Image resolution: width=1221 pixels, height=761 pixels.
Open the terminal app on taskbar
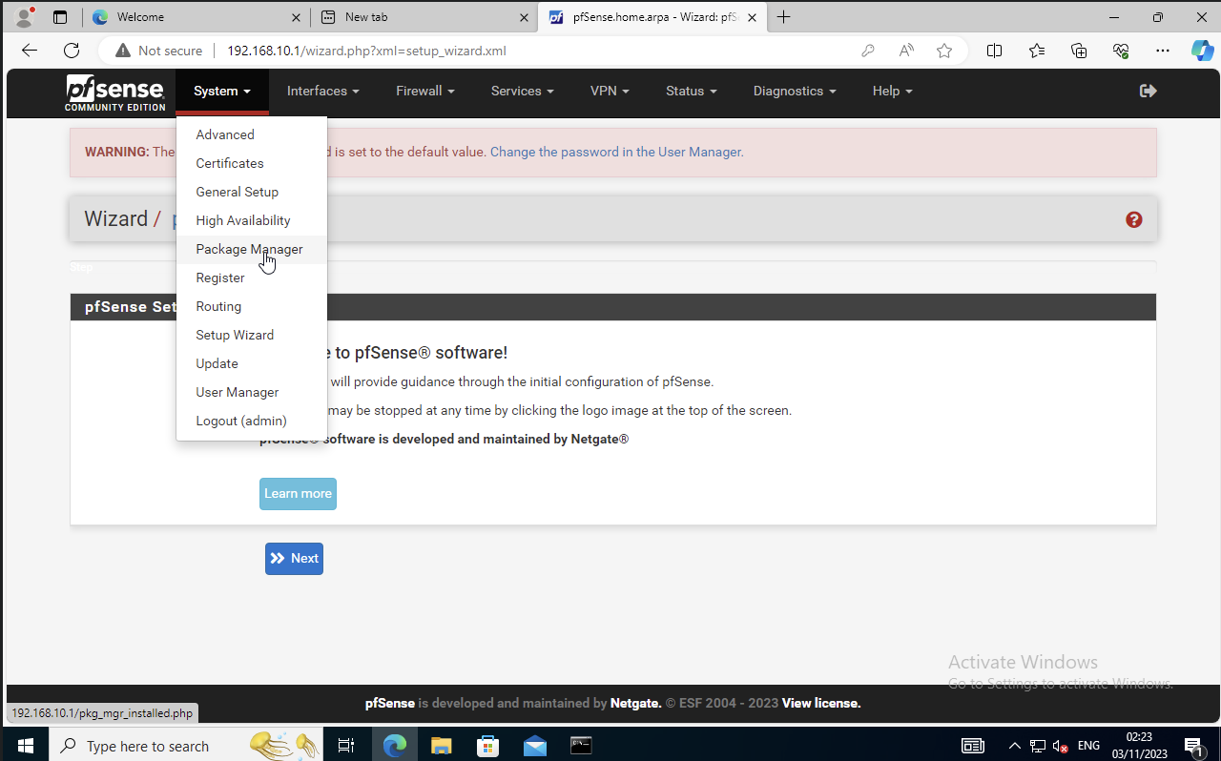click(581, 746)
